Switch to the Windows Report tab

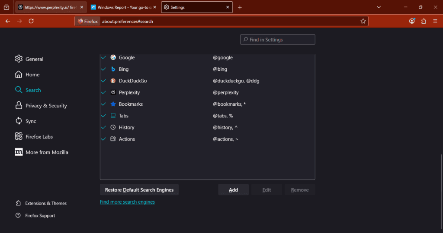123,7
